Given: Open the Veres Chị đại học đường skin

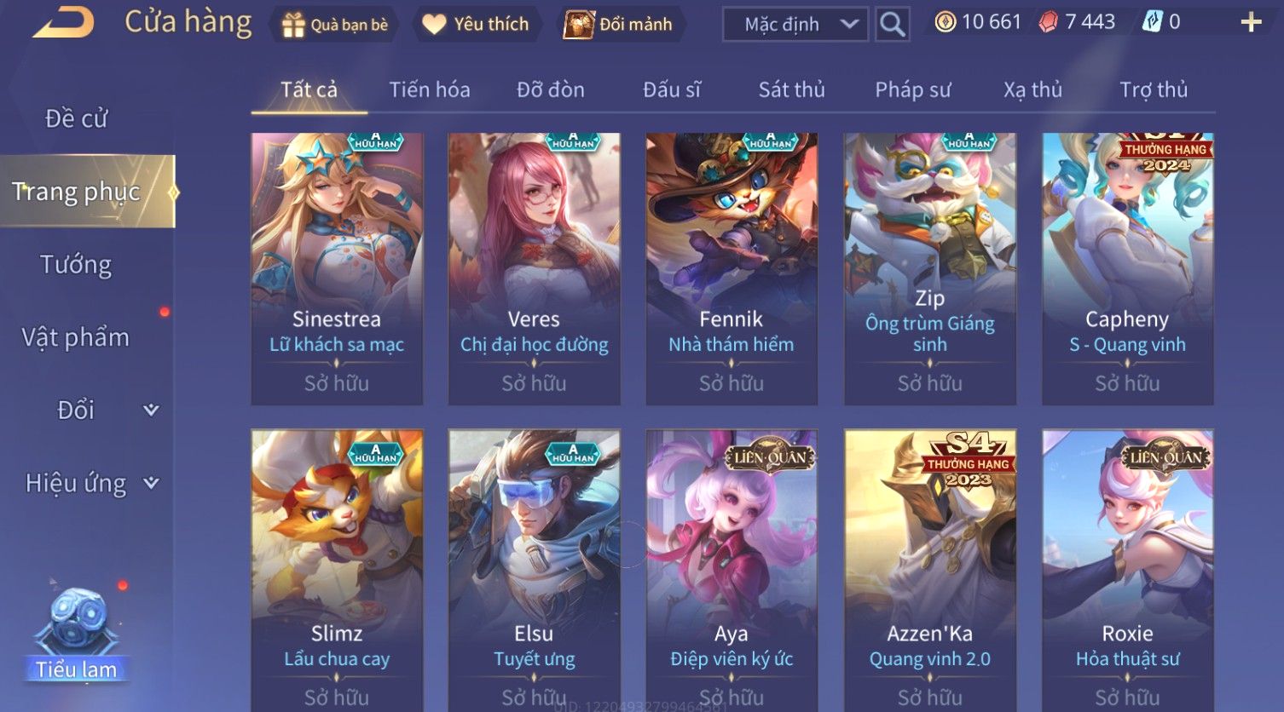Looking at the screenshot, I should (534, 268).
